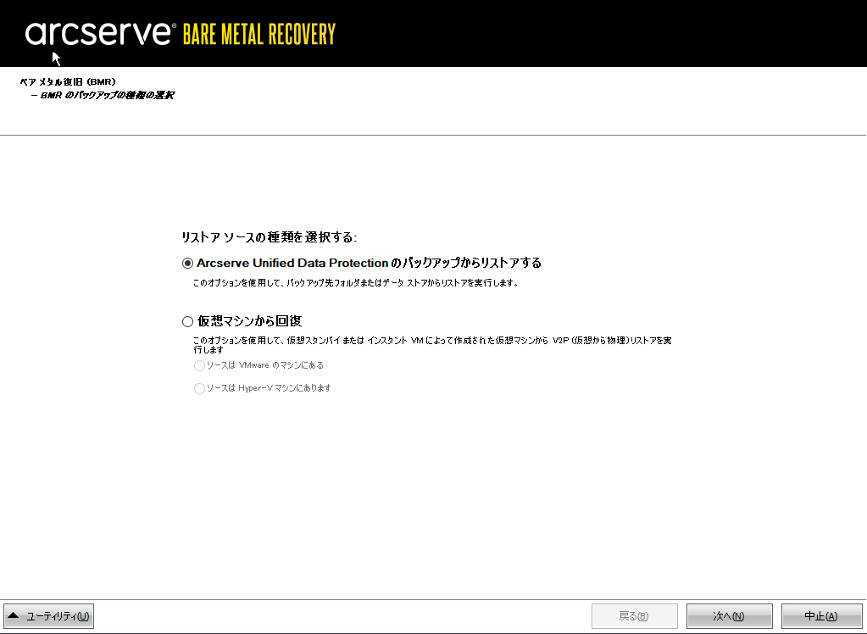Viewport: 867px width, 634px height.
Task: Click the ベア メタル復旧 (BMR) heading
Action: pyautogui.click(x=68, y=82)
